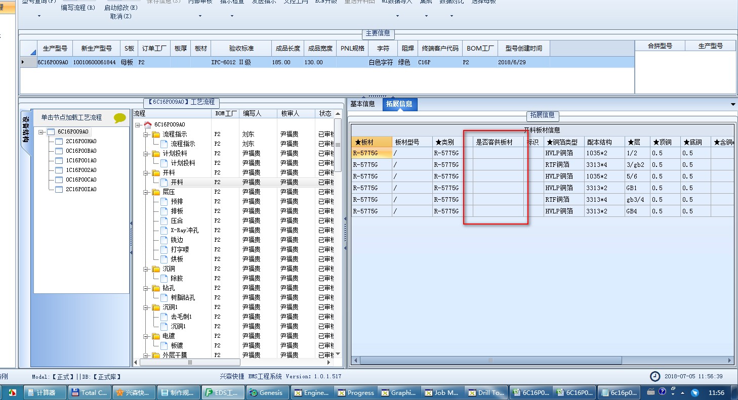Screen dimensions: 738x400
Task: Collapse the 外层干膜 folder node
Action: pyautogui.click(x=146, y=355)
